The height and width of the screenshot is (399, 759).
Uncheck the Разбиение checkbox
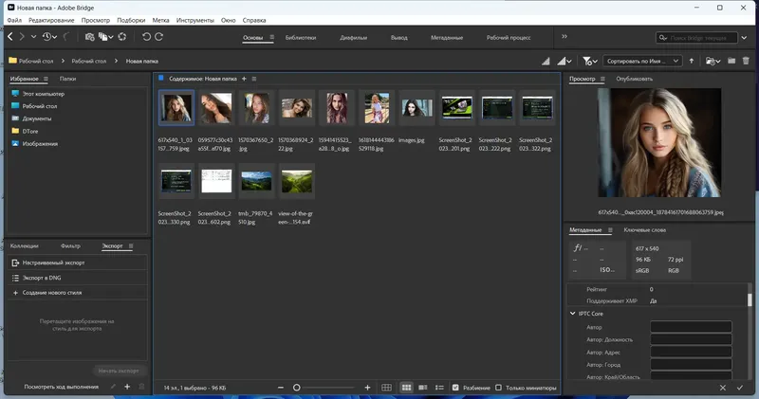click(x=455, y=388)
